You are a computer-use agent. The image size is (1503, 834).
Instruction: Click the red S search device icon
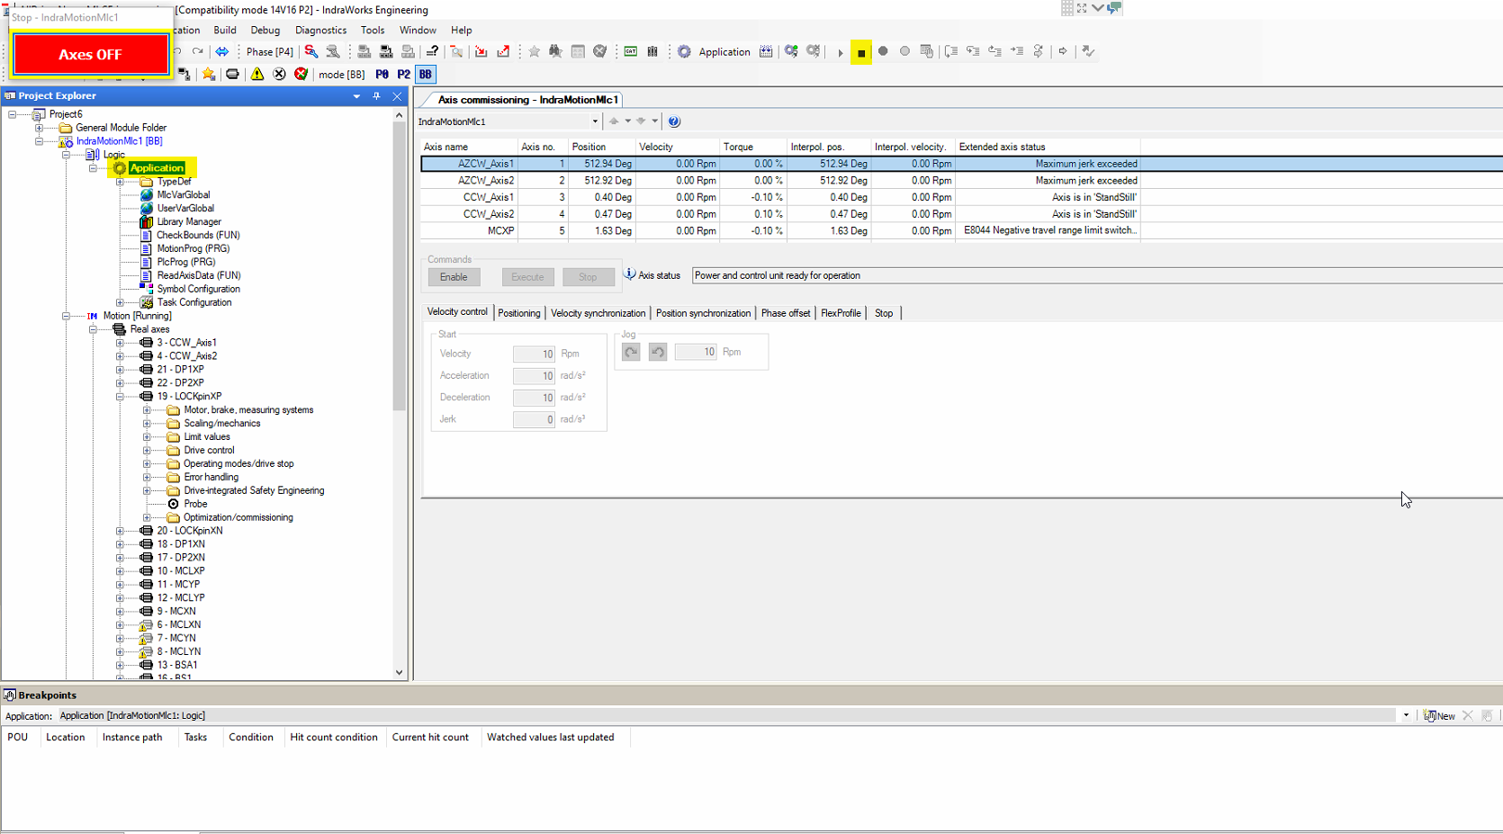coord(311,51)
